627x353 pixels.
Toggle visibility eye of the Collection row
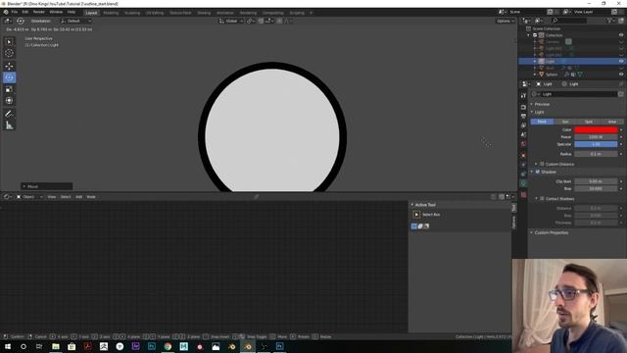coord(621,35)
